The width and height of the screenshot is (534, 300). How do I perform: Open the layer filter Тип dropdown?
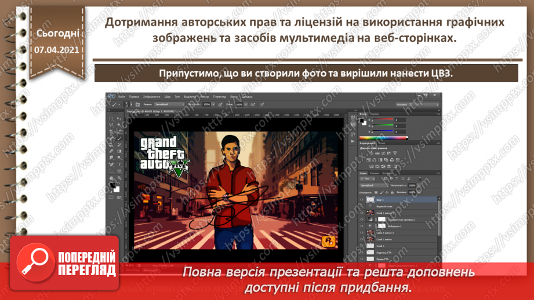tap(367, 178)
